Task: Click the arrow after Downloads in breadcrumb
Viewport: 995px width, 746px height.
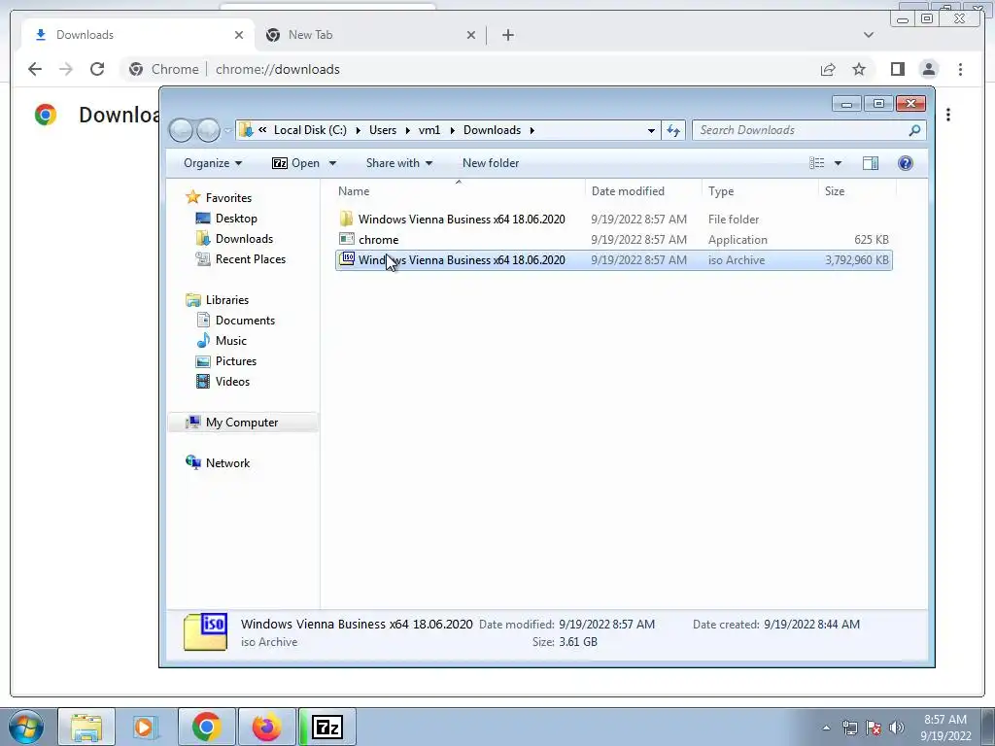Action: (x=532, y=130)
